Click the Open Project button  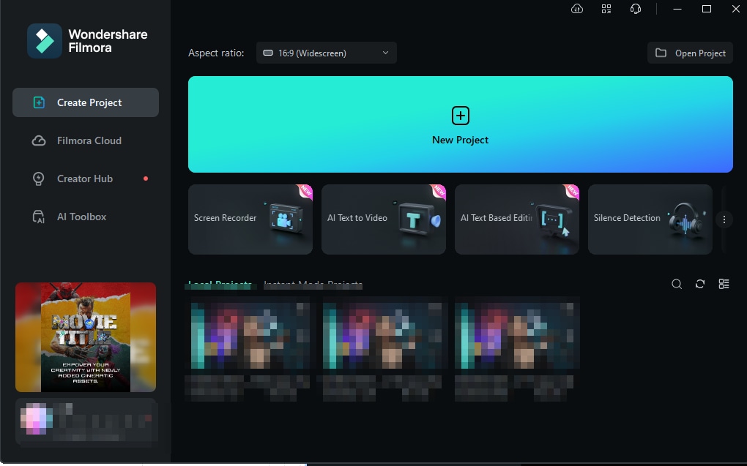[x=690, y=53]
